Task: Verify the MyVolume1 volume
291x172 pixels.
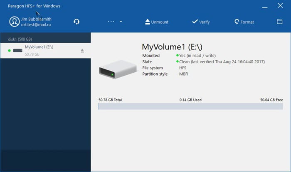Action: pyautogui.click(x=201, y=22)
